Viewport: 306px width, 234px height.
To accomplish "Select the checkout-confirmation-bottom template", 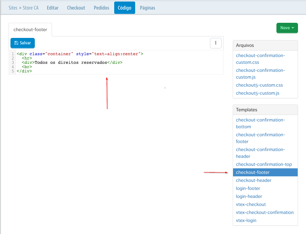I will [260, 123].
